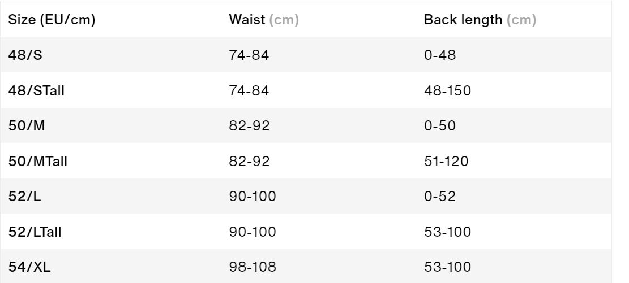Select the Size (EU/cm) column header
629x283 pixels.
(52, 20)
